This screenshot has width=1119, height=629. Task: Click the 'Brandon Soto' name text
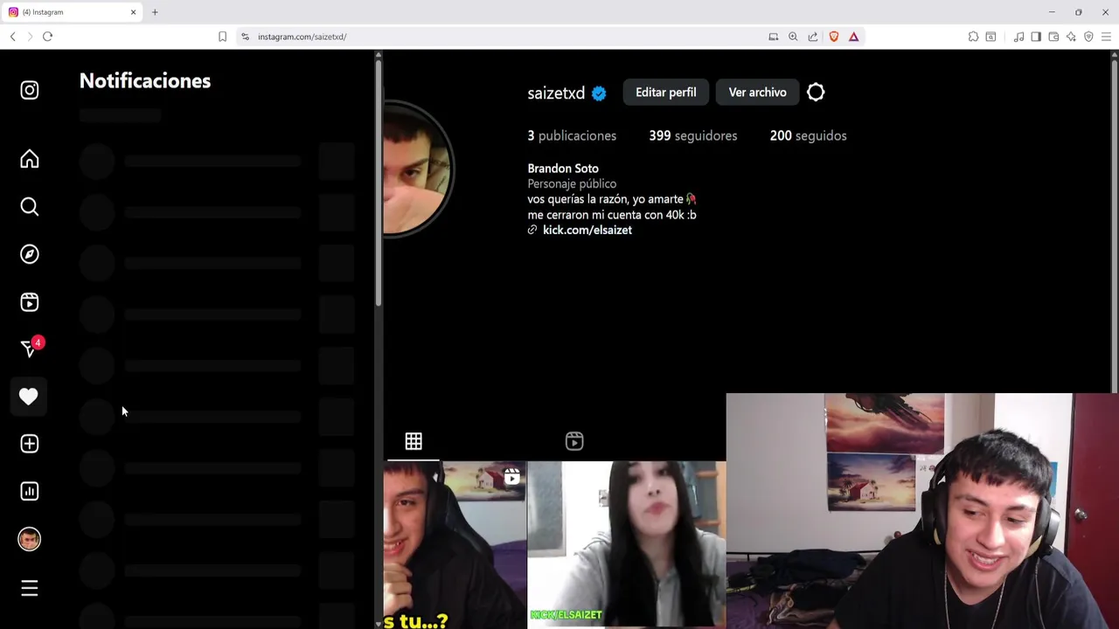[x=563, y=168]
